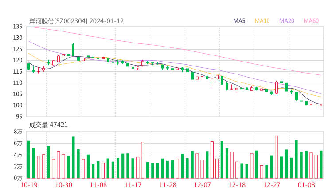Click the 12-18 date axis label

coord(237,185)
